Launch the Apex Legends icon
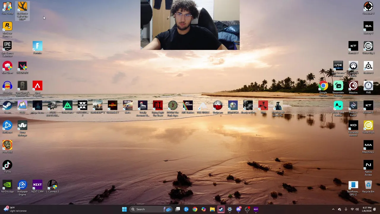 click(37, 89)
